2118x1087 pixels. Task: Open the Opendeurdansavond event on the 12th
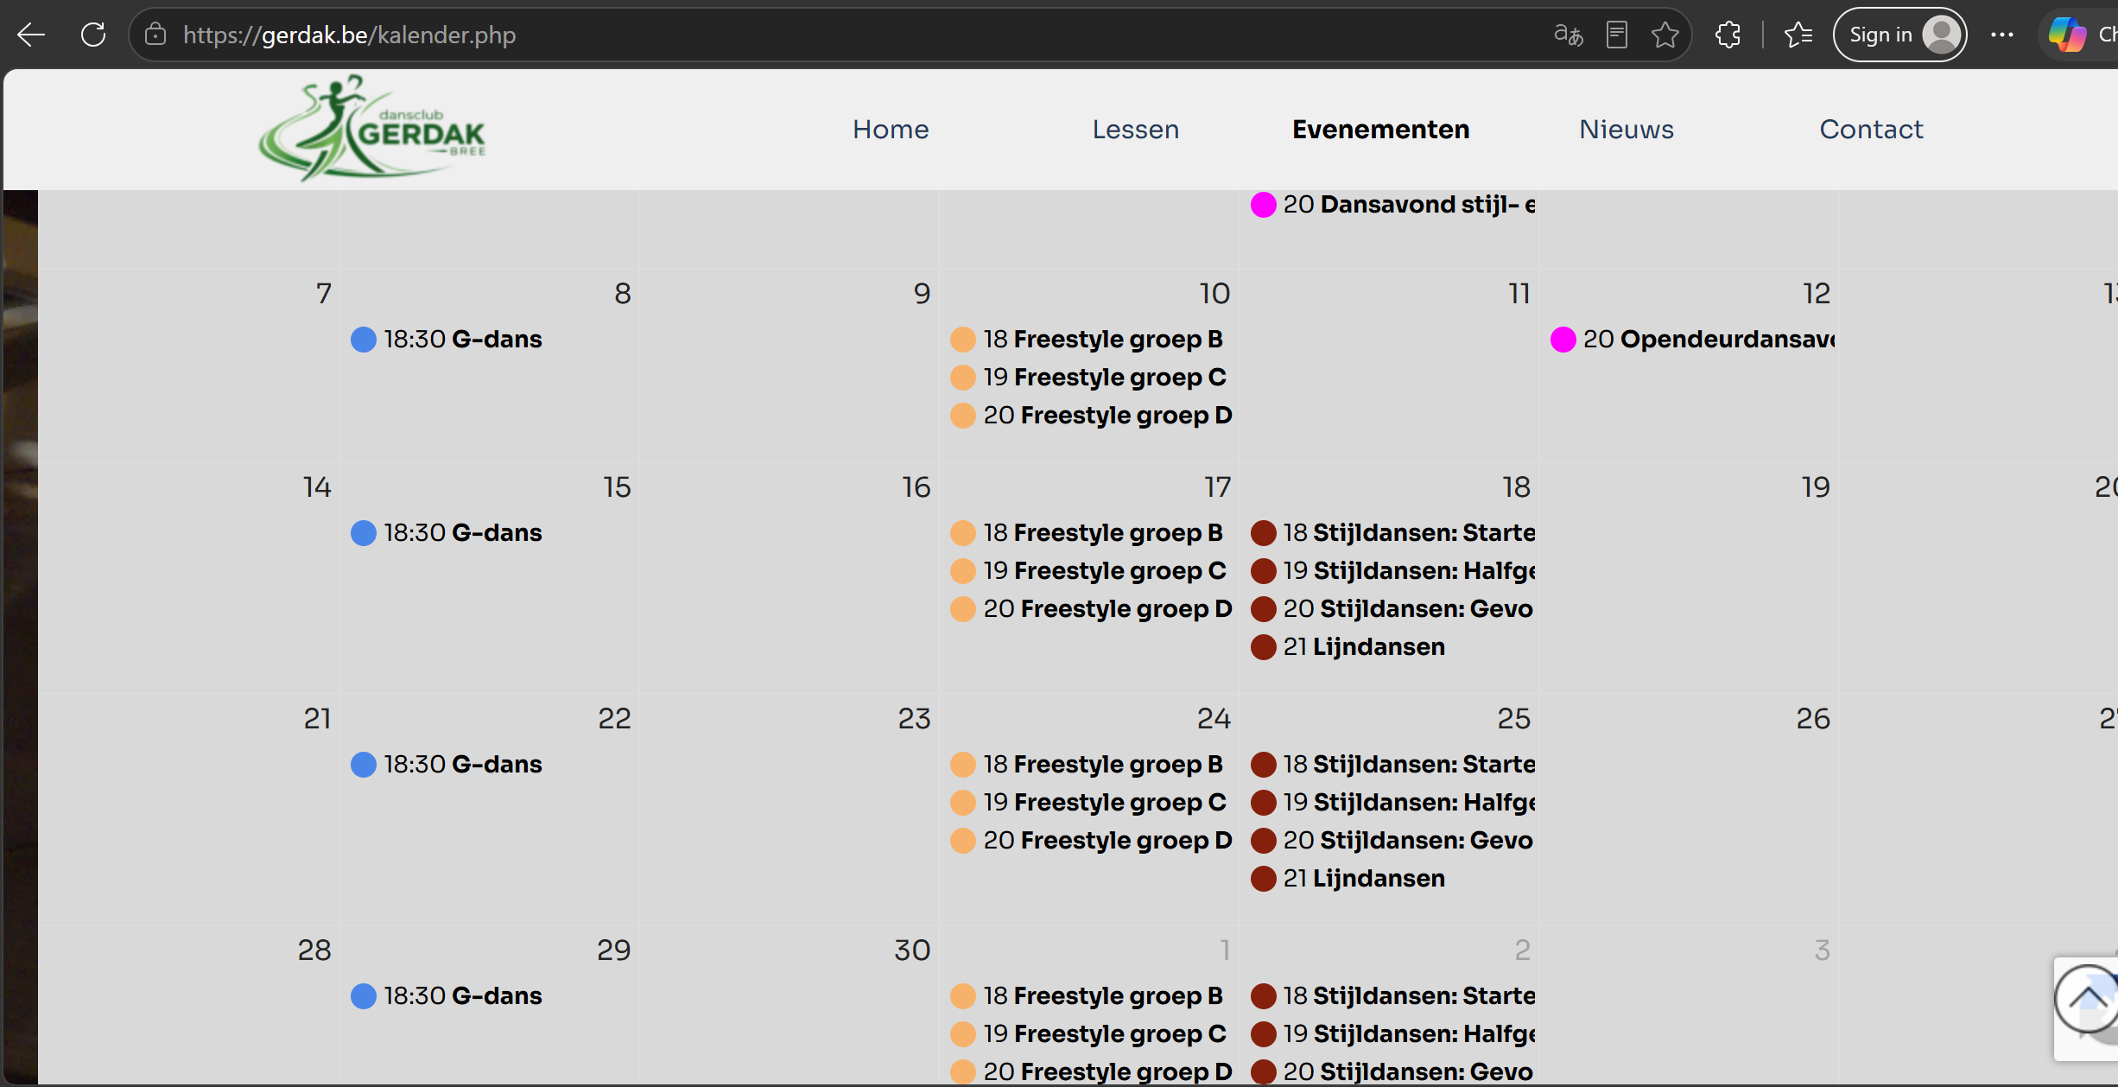pyautogui.click(x=1693, y=340)
